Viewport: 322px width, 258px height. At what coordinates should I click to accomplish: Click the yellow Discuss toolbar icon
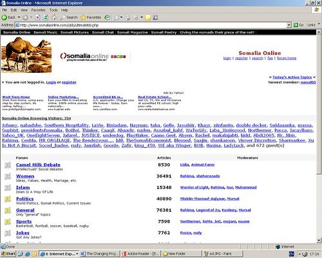148,17
